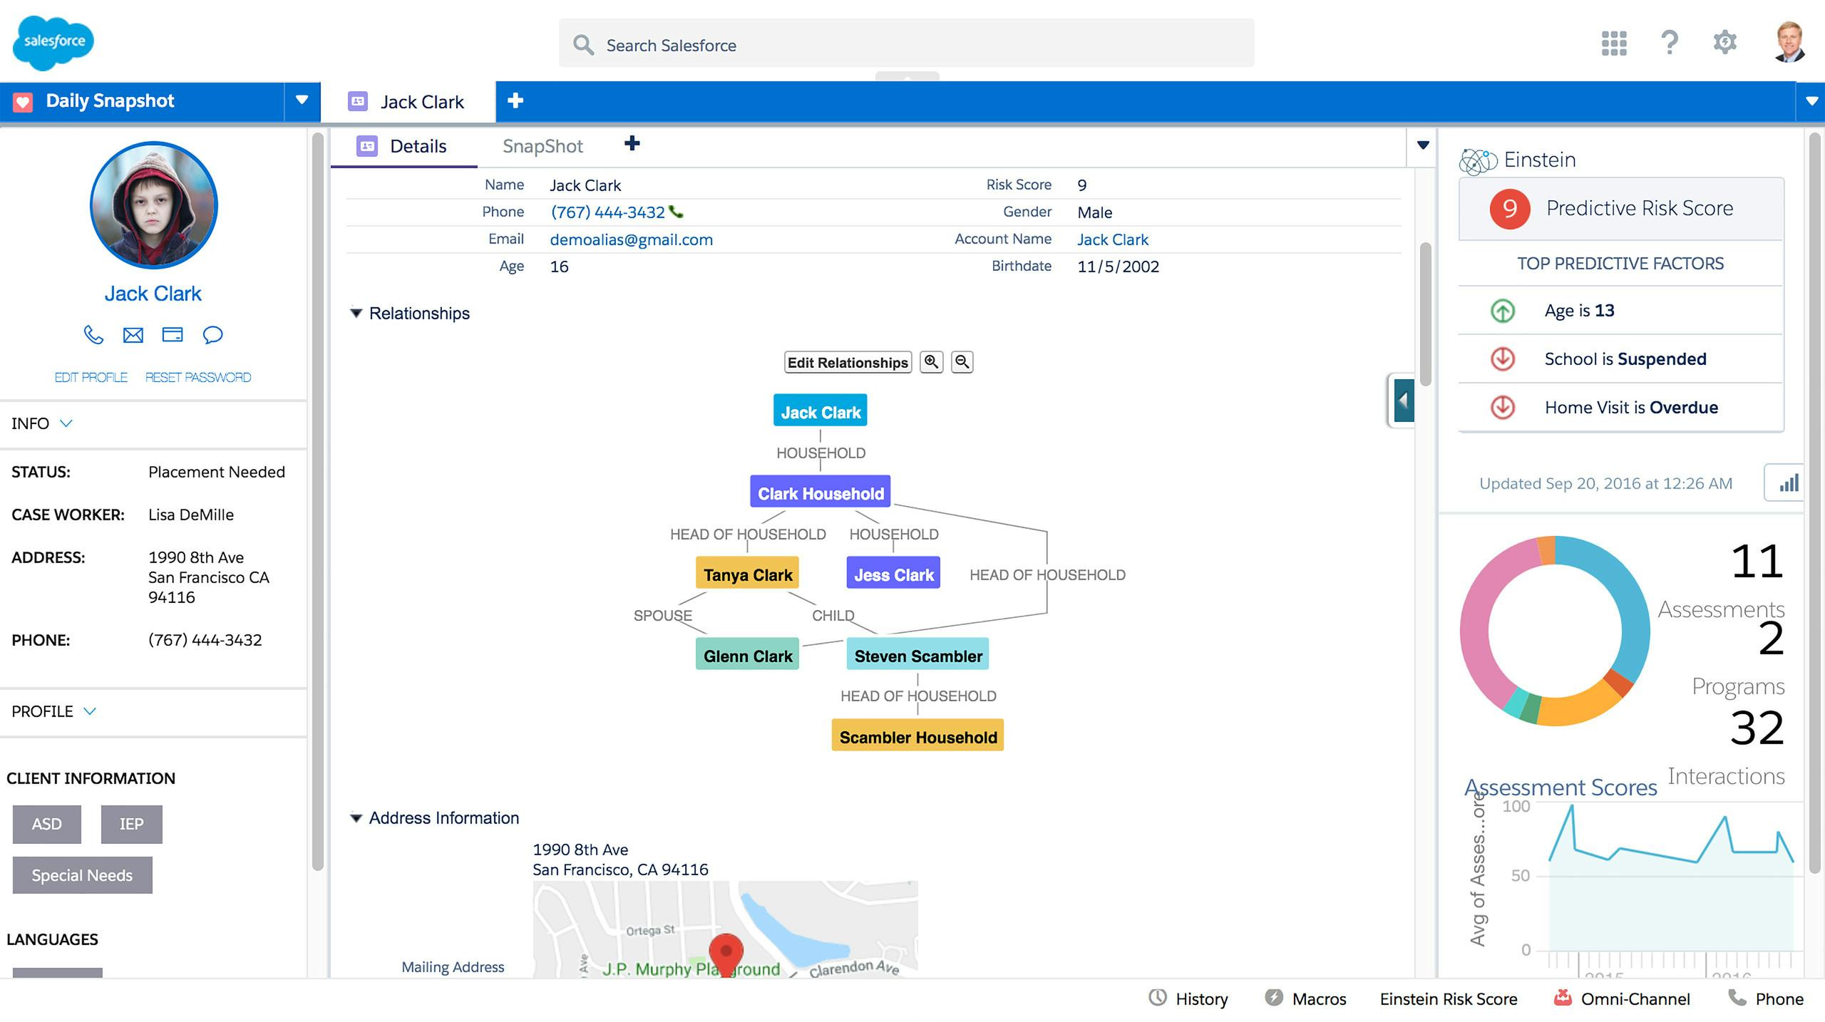Select the Steven Scambler node

tap(917, 656)
